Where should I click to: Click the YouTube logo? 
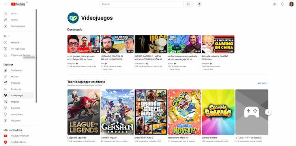[18, 4]
